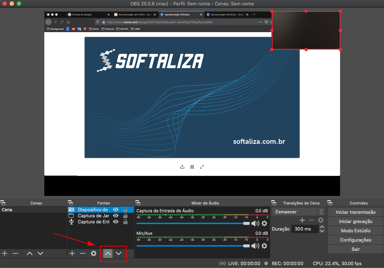Open Captura de Entrada de Áudio settings gear

(264, 223)
